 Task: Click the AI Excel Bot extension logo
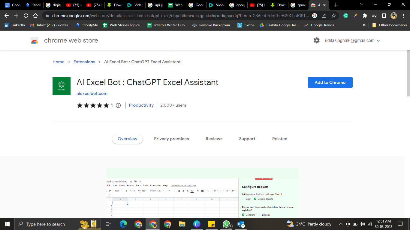coord(62,86)
